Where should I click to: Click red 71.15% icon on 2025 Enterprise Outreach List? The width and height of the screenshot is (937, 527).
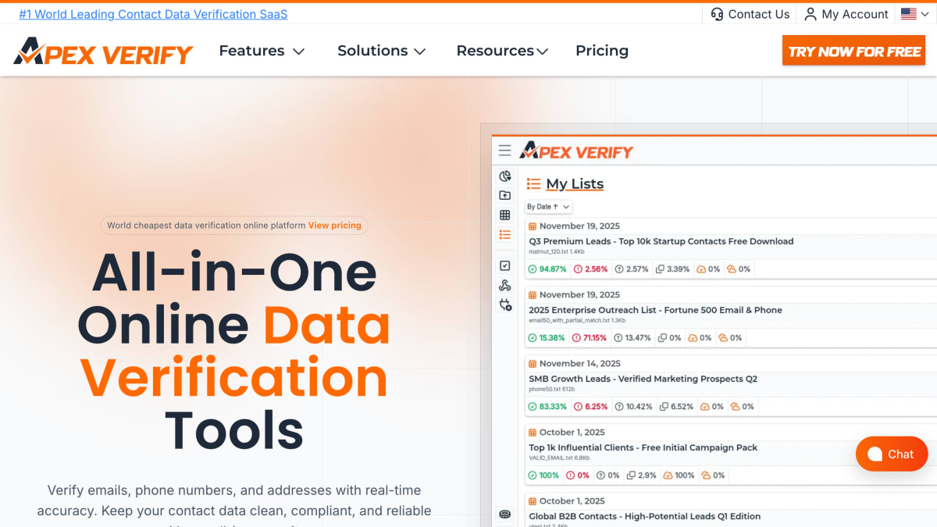(x=577, y=338)
